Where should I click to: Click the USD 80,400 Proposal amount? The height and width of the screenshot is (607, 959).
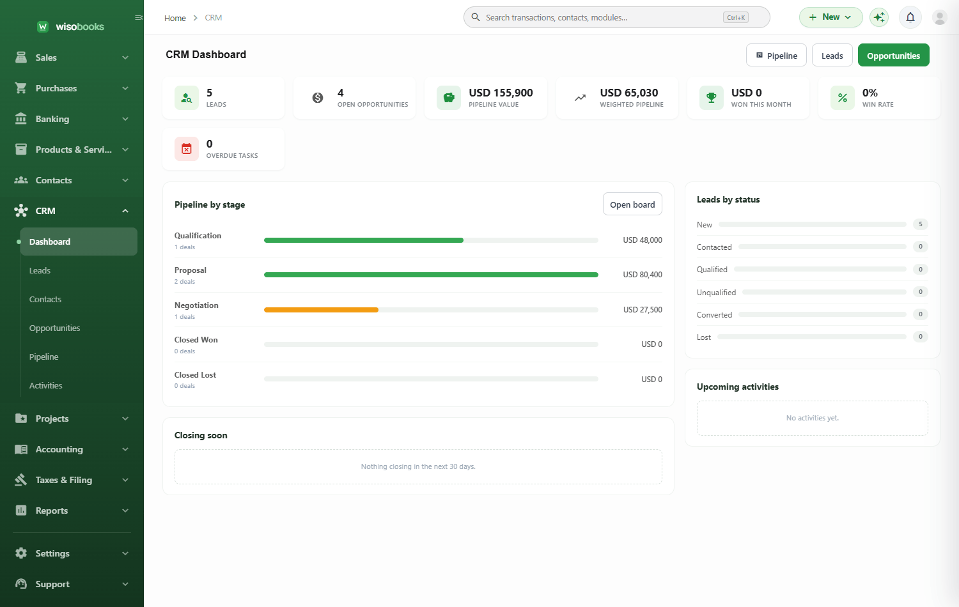(x=643, y=275)
